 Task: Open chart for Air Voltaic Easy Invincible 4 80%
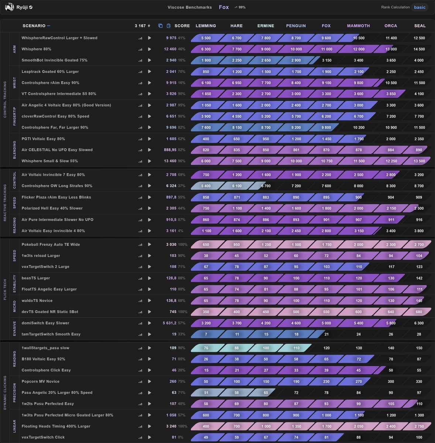[140, 231]
